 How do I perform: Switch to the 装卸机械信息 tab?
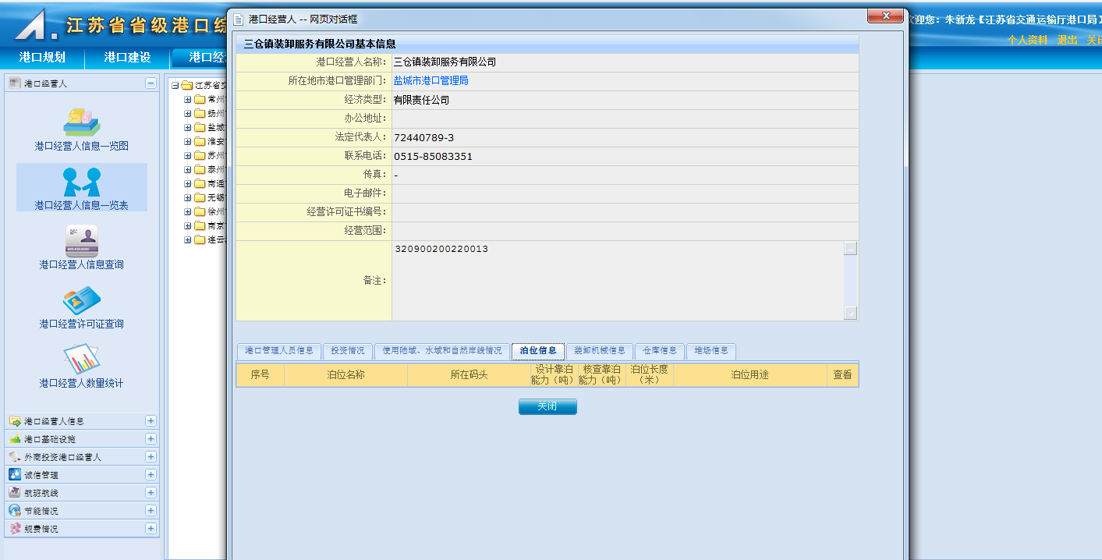coord(599,351)
